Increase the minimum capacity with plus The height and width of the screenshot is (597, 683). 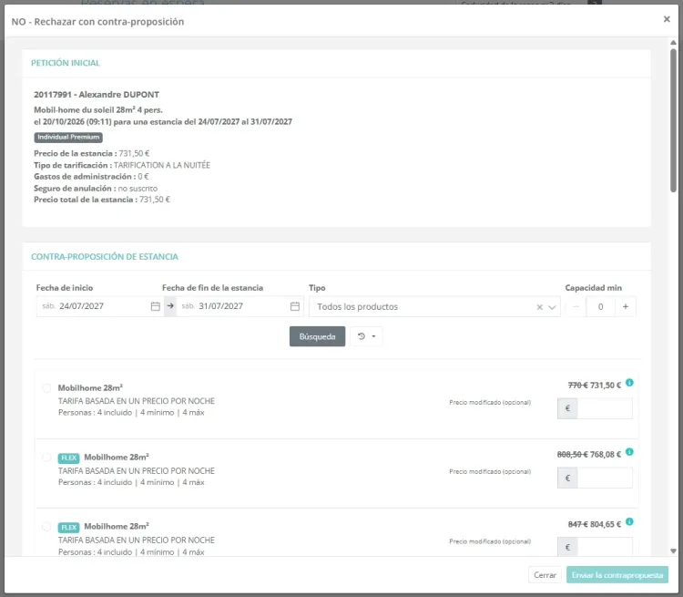point(626,306)
